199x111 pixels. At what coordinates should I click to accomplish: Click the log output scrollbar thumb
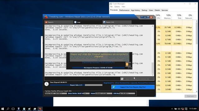[x=153, y=68]
